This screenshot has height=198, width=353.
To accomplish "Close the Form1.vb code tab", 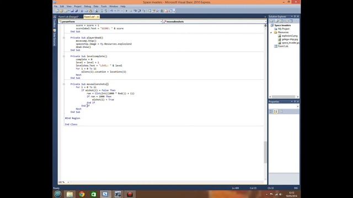I will pyautogui.click(x=98, y=16).
